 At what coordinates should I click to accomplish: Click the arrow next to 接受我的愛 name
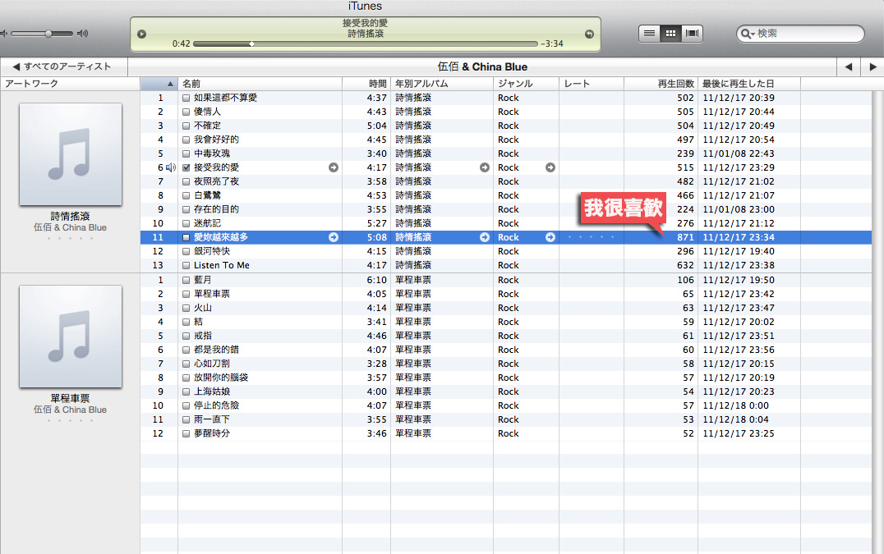[x=334, y=167]
